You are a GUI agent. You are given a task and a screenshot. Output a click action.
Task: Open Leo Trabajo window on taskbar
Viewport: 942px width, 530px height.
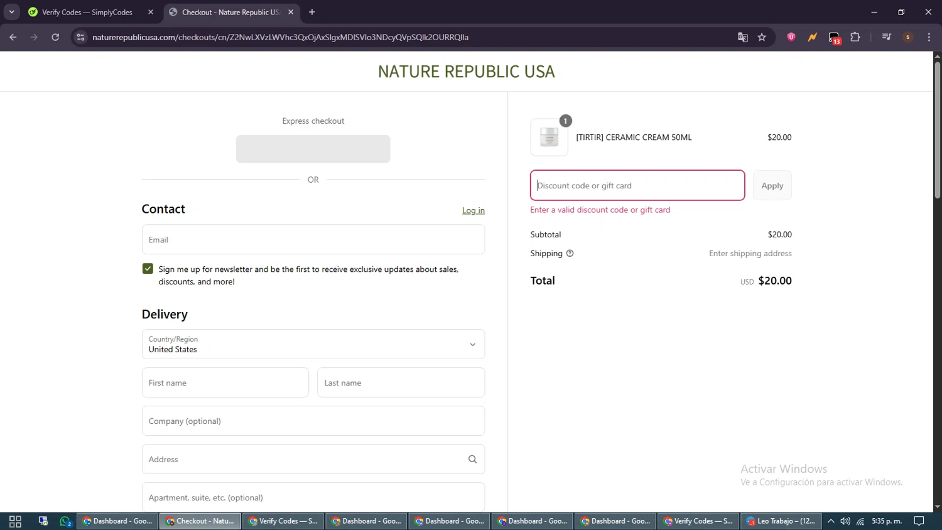781,521
